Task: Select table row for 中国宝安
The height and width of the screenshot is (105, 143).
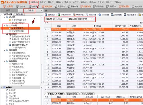Action: pos(93,33)
